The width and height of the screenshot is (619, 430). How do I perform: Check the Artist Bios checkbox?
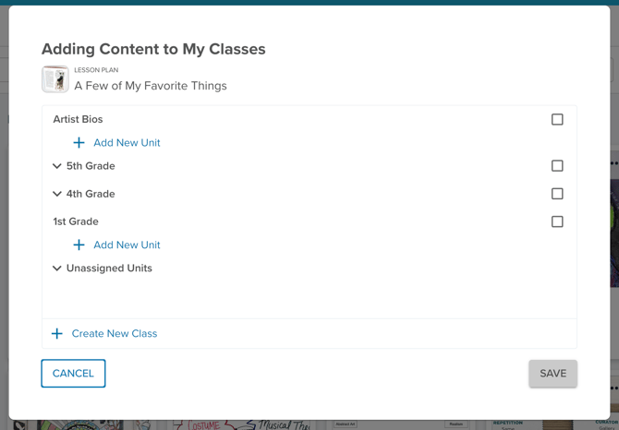click(x=557, y=119)
